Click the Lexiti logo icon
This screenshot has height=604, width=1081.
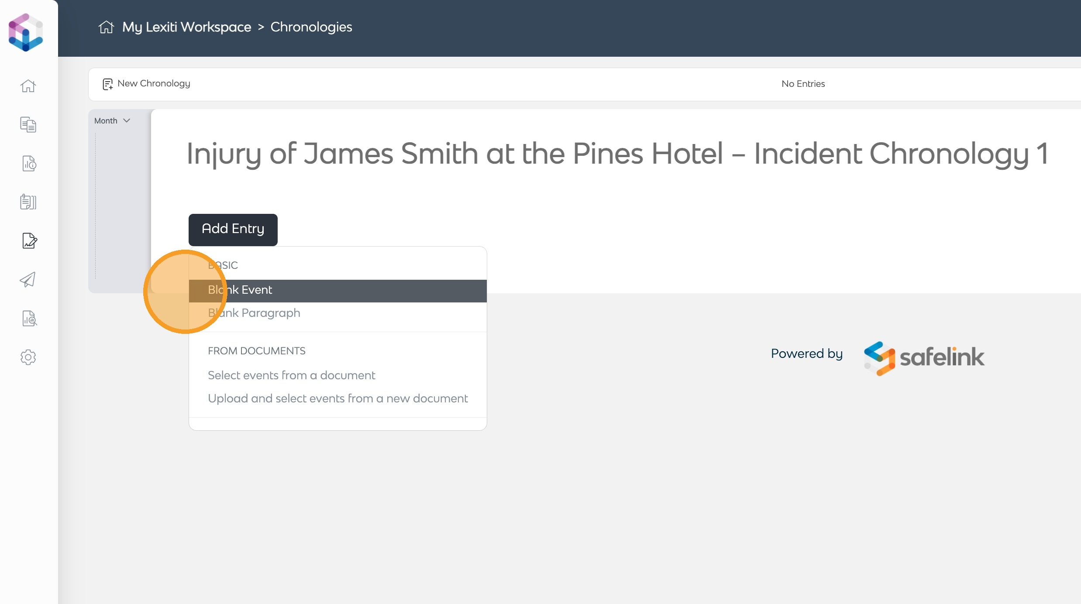click(26, 32)
